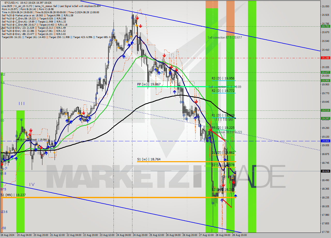Select the 'R2 (D) | 19.772' resistance label
Image resolution: width=331 pixels, height=238 pixels.
click(223, 91)
